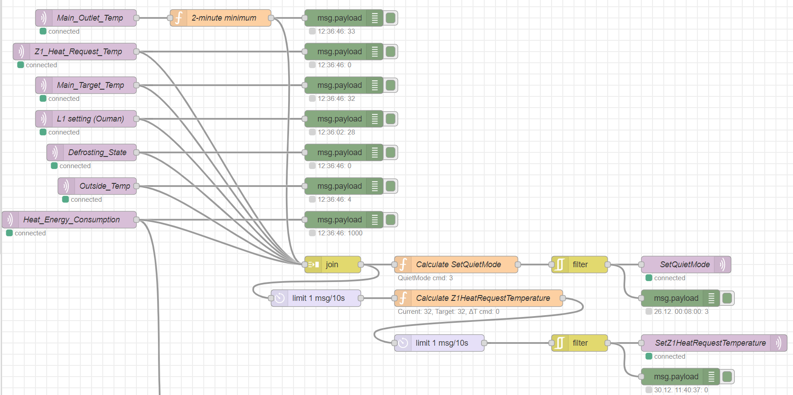Screen dimensions: 793x395
Task: Click the join node's icon
Action: (x=314, y=265)
